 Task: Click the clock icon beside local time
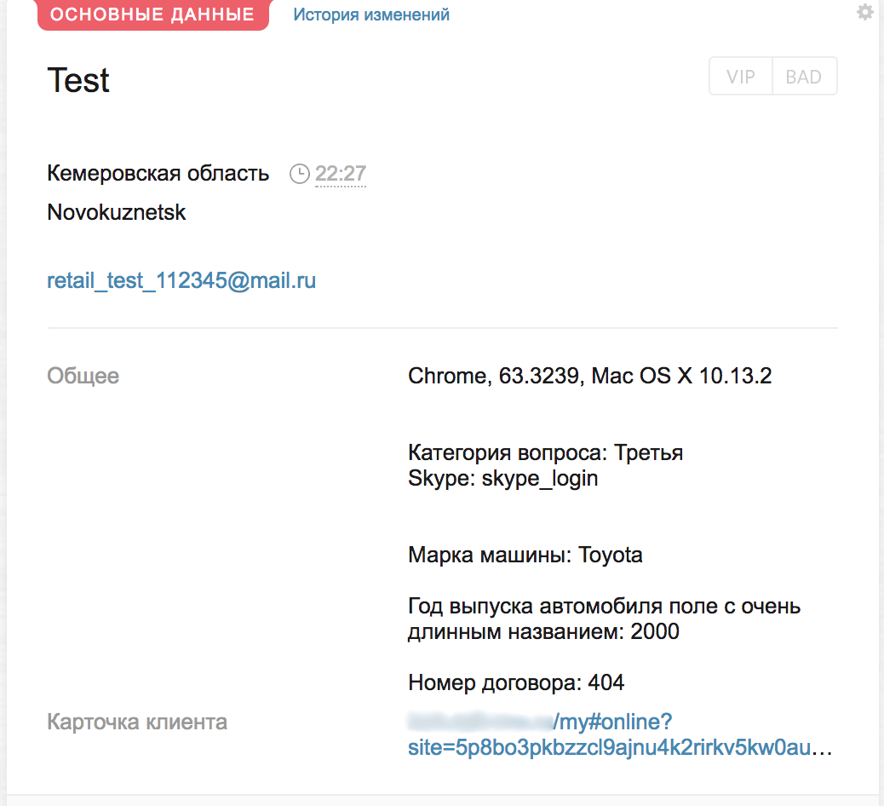pyautogui.click(x=300, y=174)
